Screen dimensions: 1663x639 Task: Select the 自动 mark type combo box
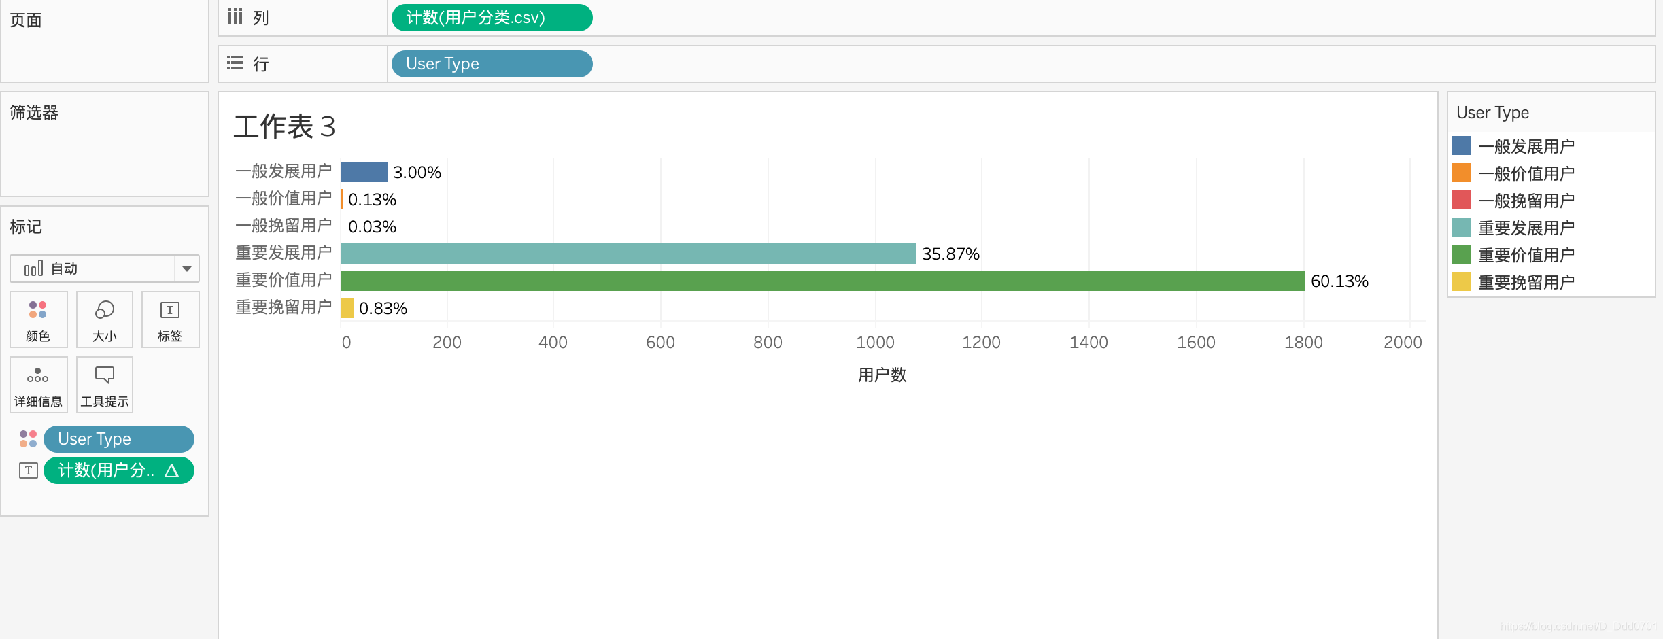[104, 269]
